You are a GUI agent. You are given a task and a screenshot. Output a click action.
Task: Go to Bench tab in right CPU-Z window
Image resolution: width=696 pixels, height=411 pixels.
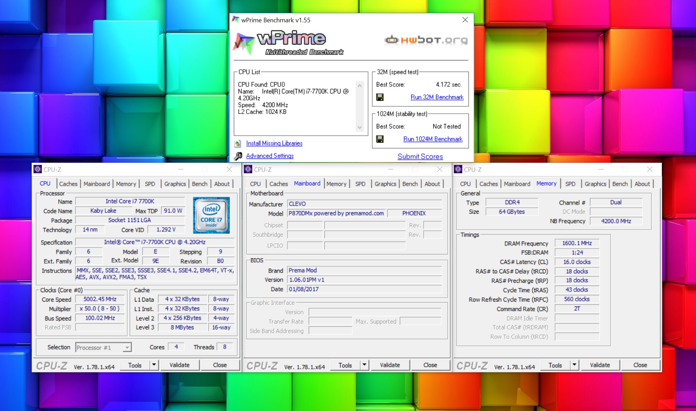(620, 184)
